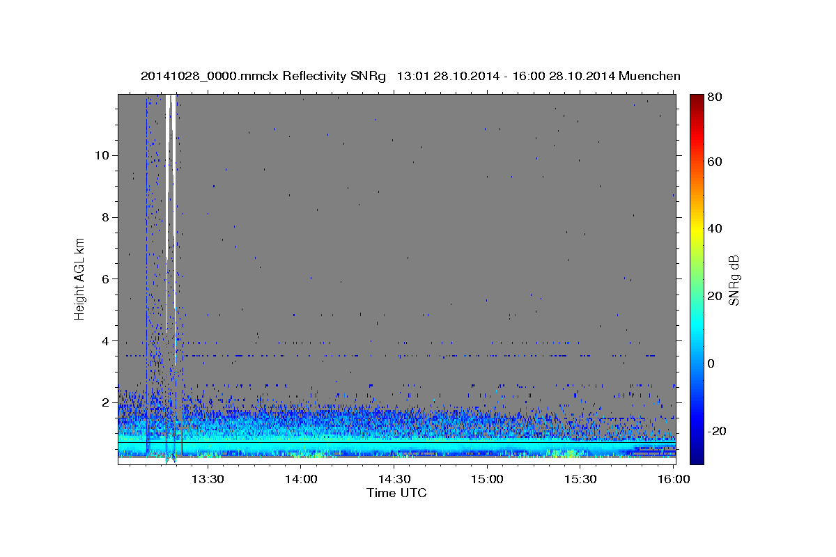Click the colorbar value 20
Viewport: 836px width, 557px height.
714,297
